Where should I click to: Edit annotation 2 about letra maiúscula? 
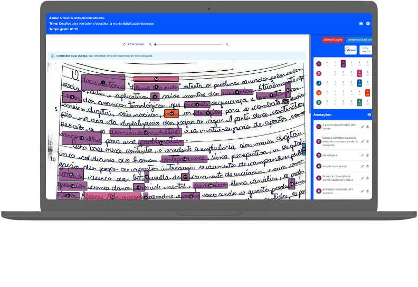click(362, 141)
